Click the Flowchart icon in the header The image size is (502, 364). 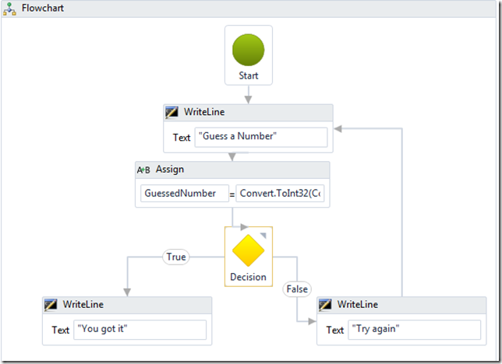click(9, 9)
